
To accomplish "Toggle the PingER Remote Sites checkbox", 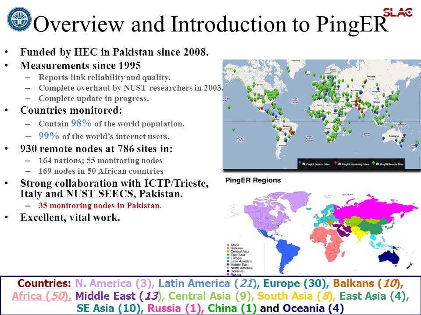I will point(377,164).
